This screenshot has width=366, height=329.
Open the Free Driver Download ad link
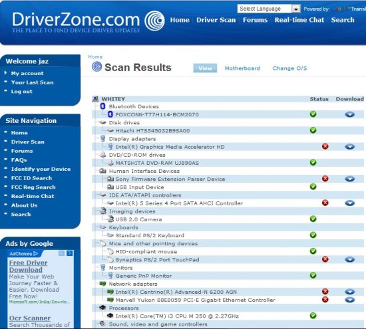pyautogui.click(x=28, y=267)
